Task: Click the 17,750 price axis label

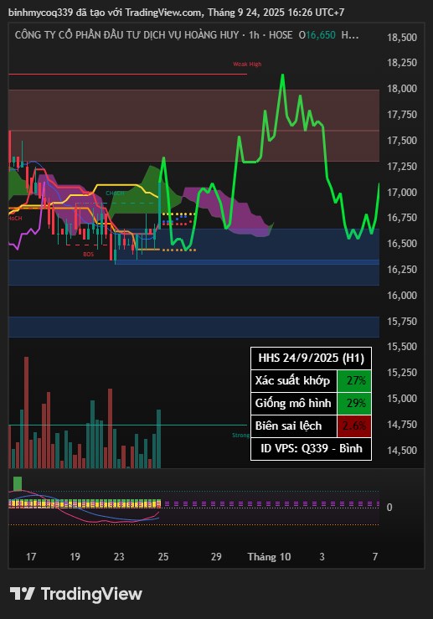Action: coord(402,115)
